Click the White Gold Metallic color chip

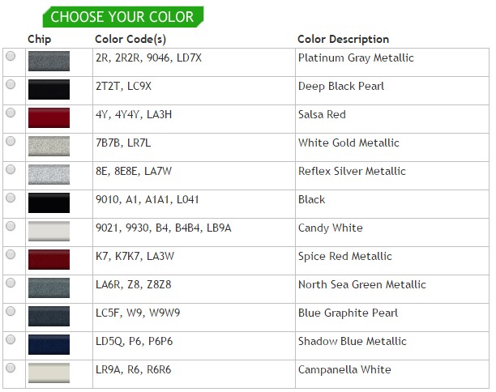pos(49,146)
